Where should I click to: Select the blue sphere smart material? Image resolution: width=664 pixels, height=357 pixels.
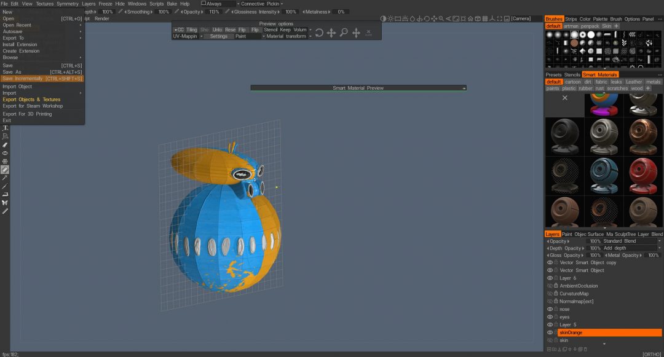point(604,176)
